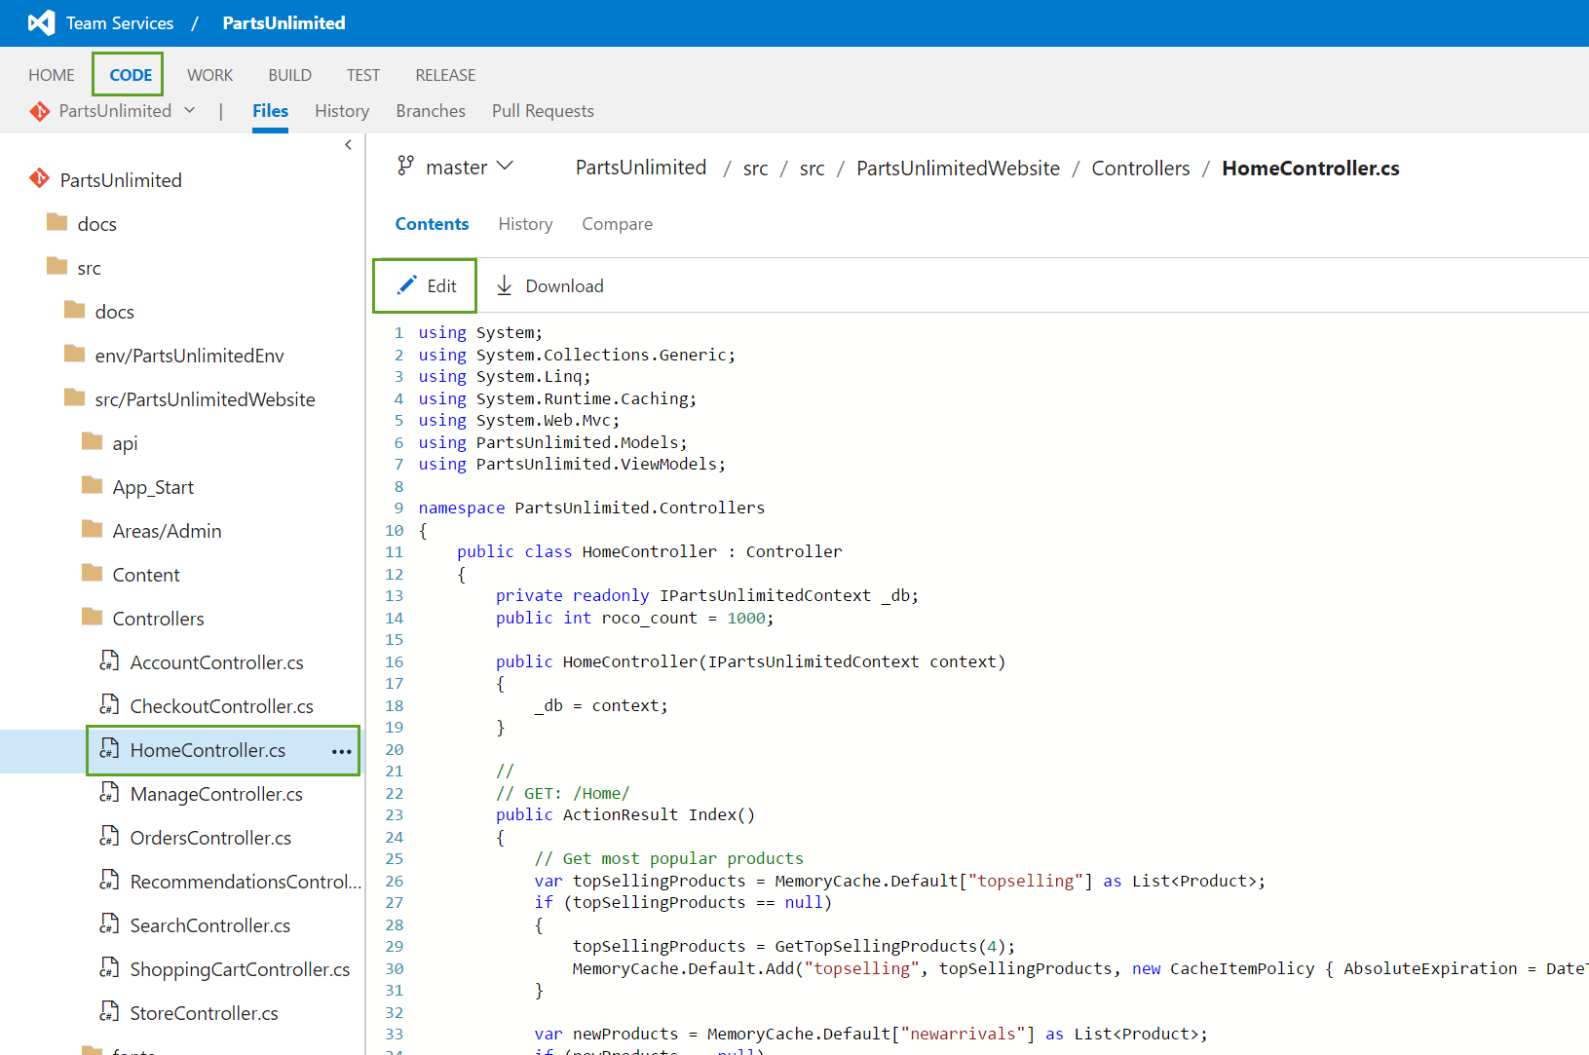The image size is (1589, 1055).
Task: Click 'public ActionResult Index()' in code
Action: coord(624,814)
